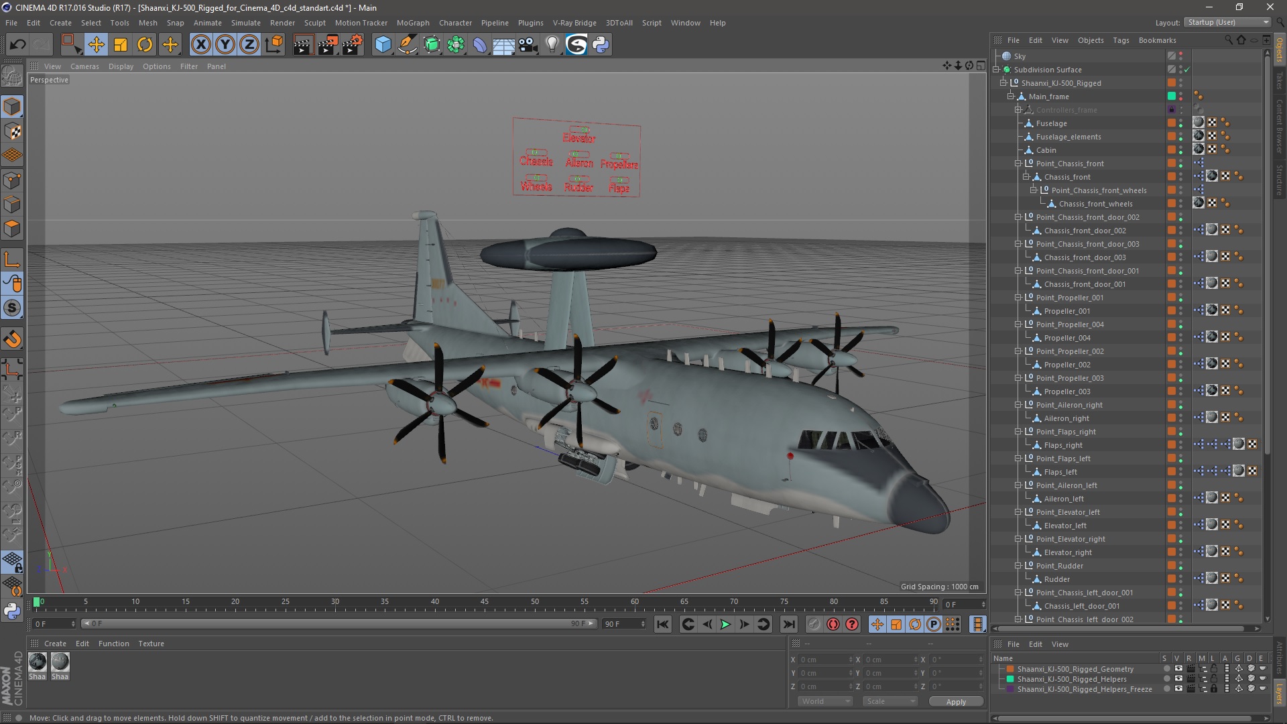Open the World coordinate dropdown

coord(825,701)
